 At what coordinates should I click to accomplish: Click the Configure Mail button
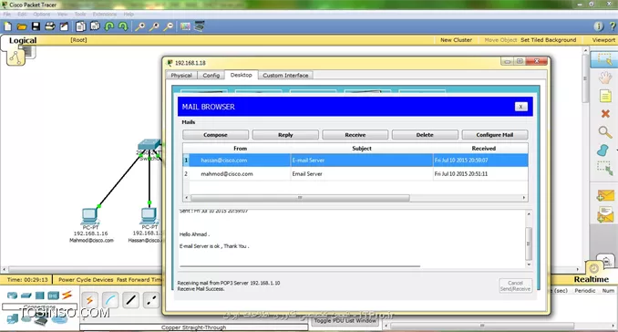click(495, 135)
